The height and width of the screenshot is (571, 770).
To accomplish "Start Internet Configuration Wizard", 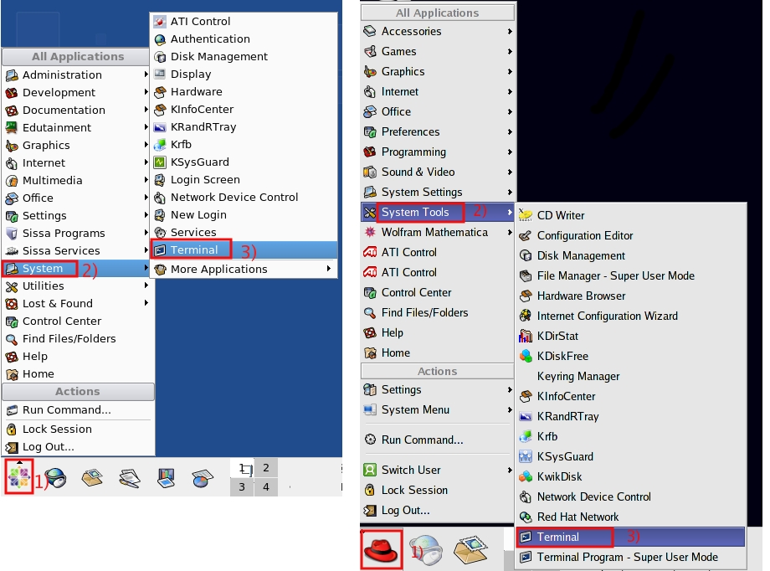I will pos(631,316).
